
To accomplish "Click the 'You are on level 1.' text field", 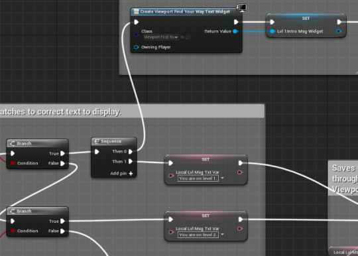I will [198, 178].
